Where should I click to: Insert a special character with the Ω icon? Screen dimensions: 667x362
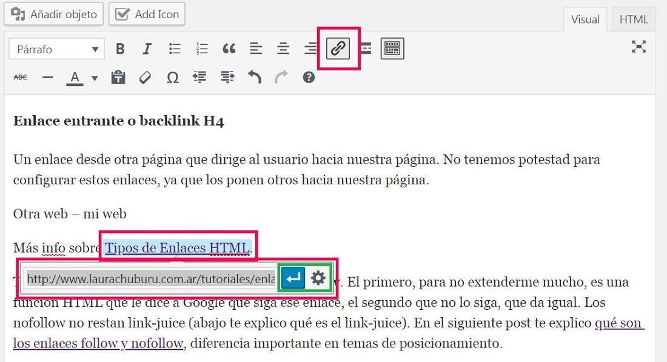pyautogui.click(x=172, y=77)
